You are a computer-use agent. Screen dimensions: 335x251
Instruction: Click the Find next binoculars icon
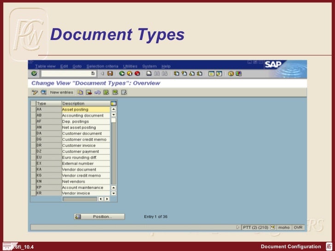coord(165,74)
